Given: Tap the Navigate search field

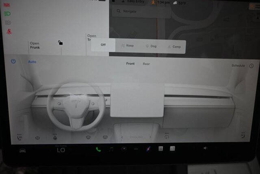Looking at the screenshot, I should (x=141, y=11).
